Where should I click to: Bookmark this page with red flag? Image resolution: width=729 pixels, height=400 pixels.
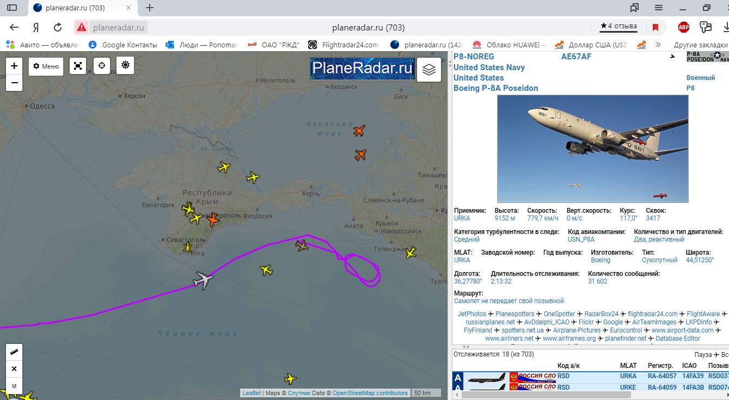coord(656,27)
